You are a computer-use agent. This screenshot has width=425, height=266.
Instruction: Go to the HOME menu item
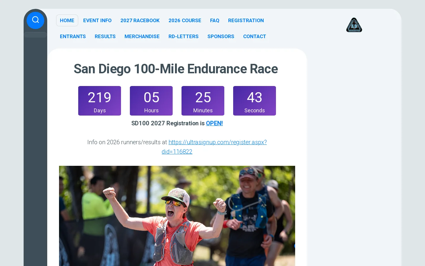pyautogui.click(x=67, y=20)
